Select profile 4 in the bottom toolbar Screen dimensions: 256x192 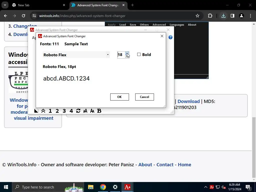pyautogui.click(x=71, y=111)
